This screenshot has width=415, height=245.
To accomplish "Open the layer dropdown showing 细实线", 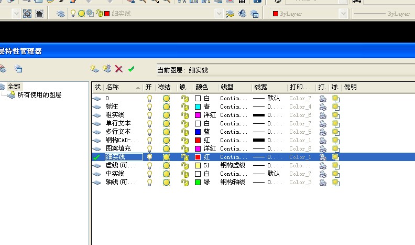I will point(219,14).
